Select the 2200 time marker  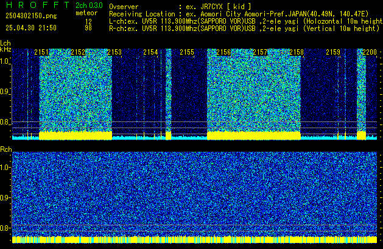pos(370,52)
